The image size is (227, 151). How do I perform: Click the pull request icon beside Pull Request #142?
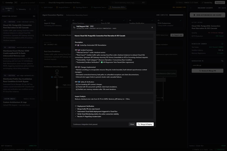coord(74,28)
